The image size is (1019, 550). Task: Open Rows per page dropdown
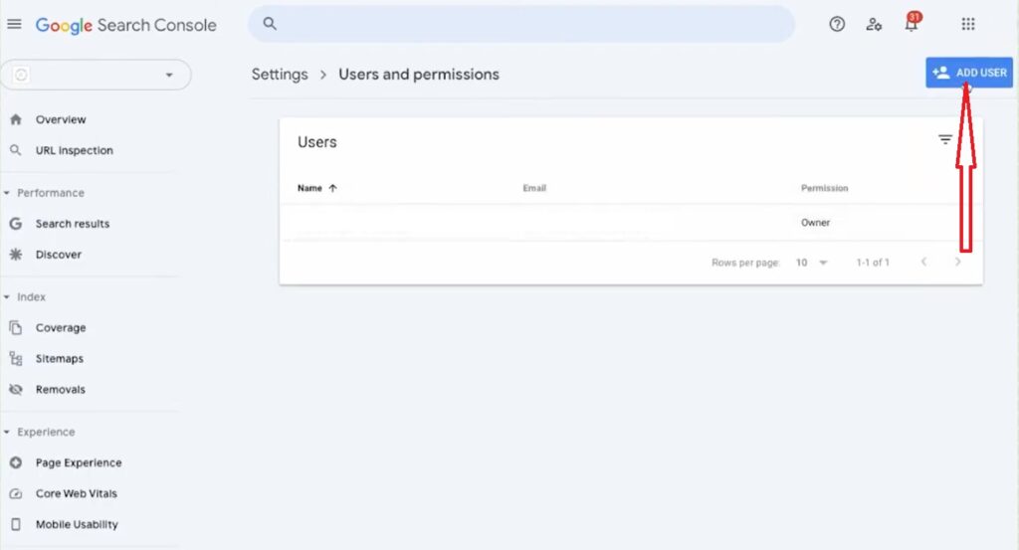click(812, 263)
